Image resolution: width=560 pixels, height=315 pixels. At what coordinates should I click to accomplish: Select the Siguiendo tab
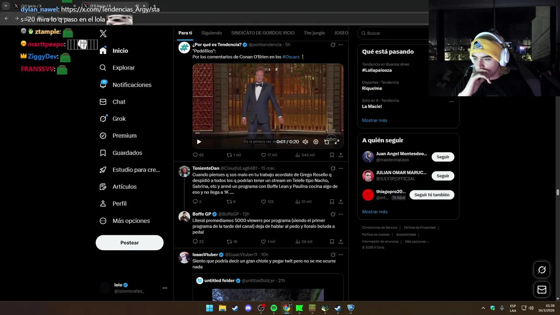click(x=212, y=33)
